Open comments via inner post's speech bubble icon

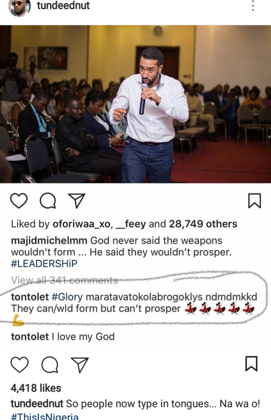click(48, 201)
